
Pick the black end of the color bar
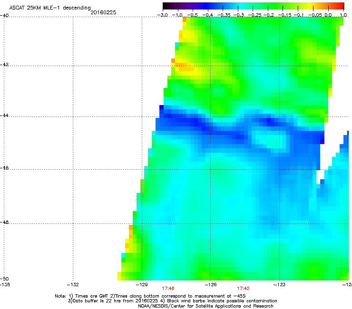[x=165, y=6]
